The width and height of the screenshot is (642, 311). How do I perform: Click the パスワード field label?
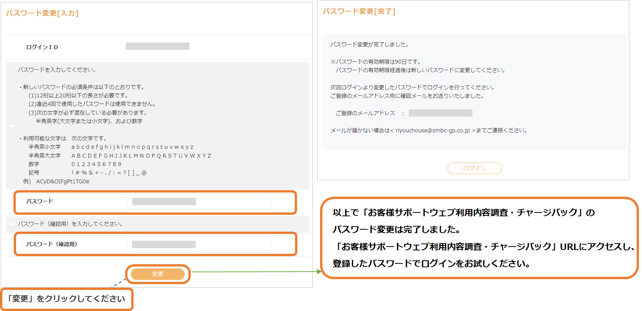pyautogui.click(x=40, y=201)
